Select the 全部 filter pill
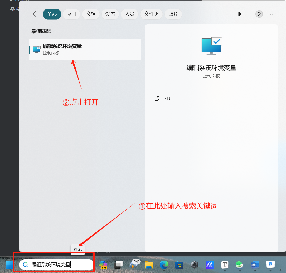286x273 pixels. coord(52,14)
